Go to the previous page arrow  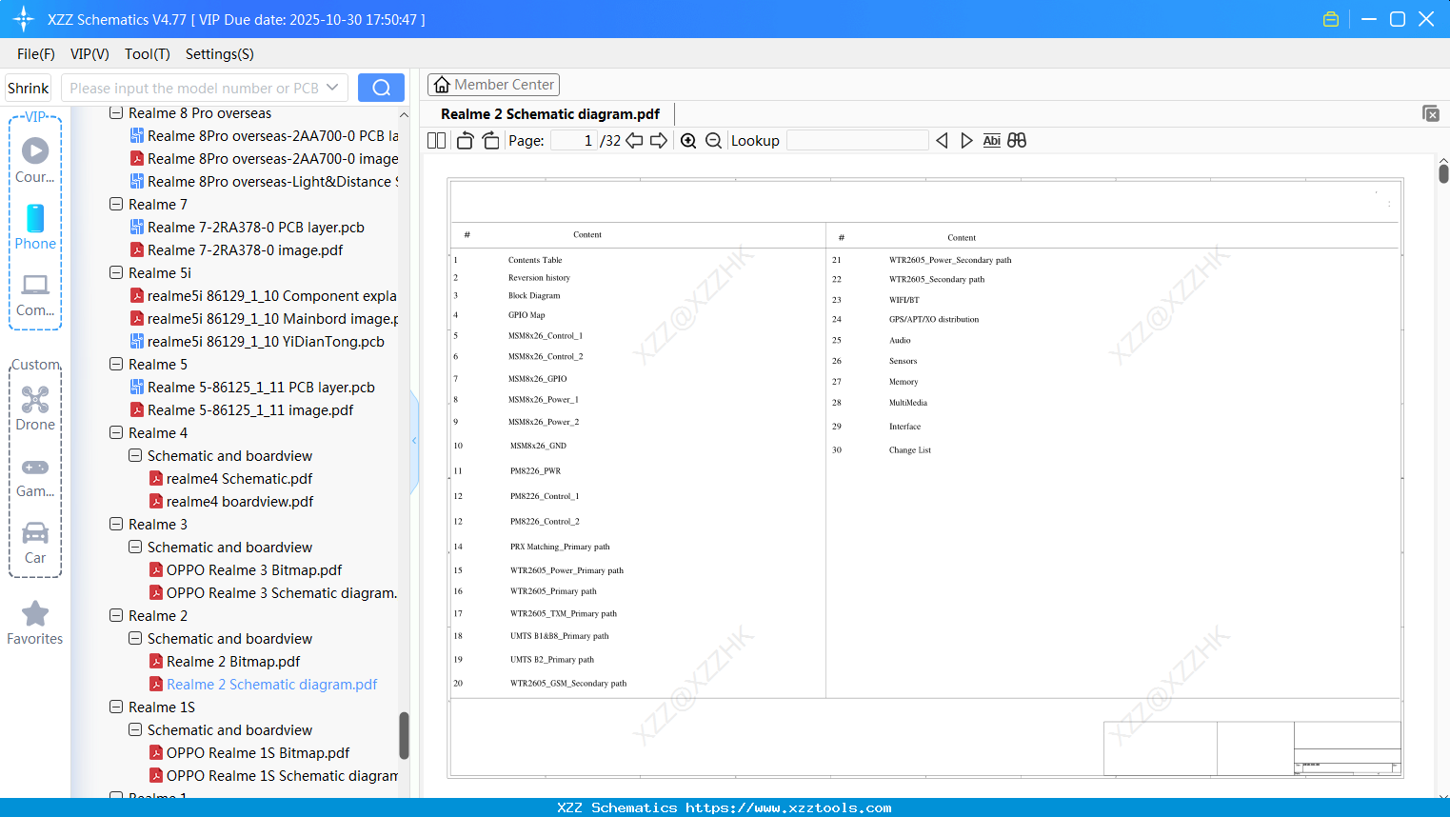(634, 141)
